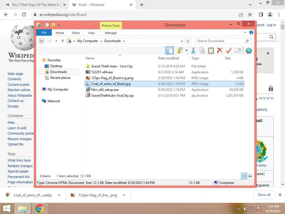Select My Computer in navigation pane
This screenshot has width=285, height=214.
58,89
